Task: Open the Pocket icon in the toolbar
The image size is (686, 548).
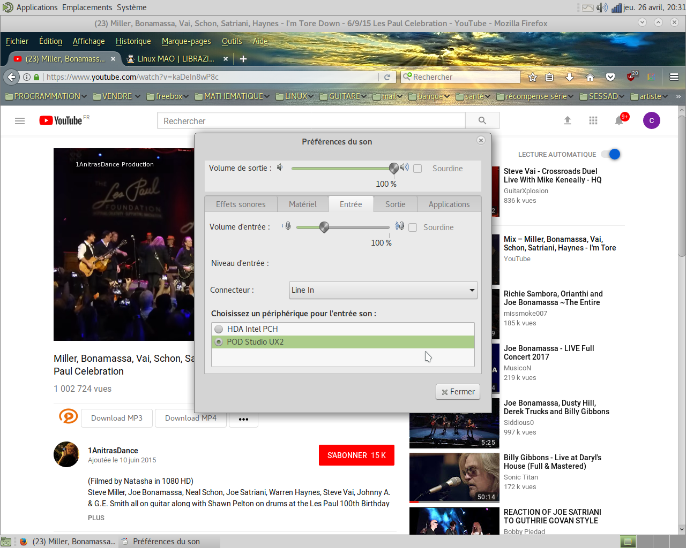Action: 610,77
